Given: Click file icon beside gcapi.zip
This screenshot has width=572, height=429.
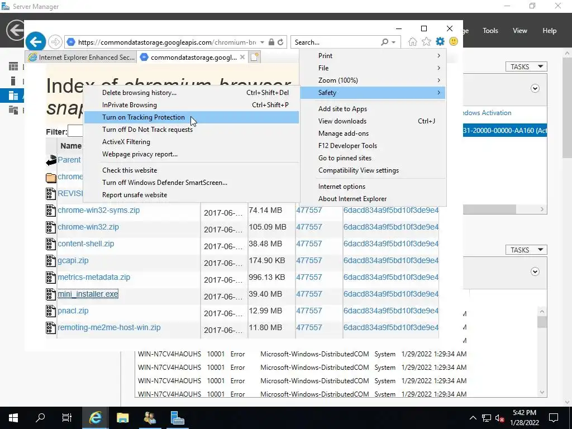Looking at the screenshot, I should (51, 260).
